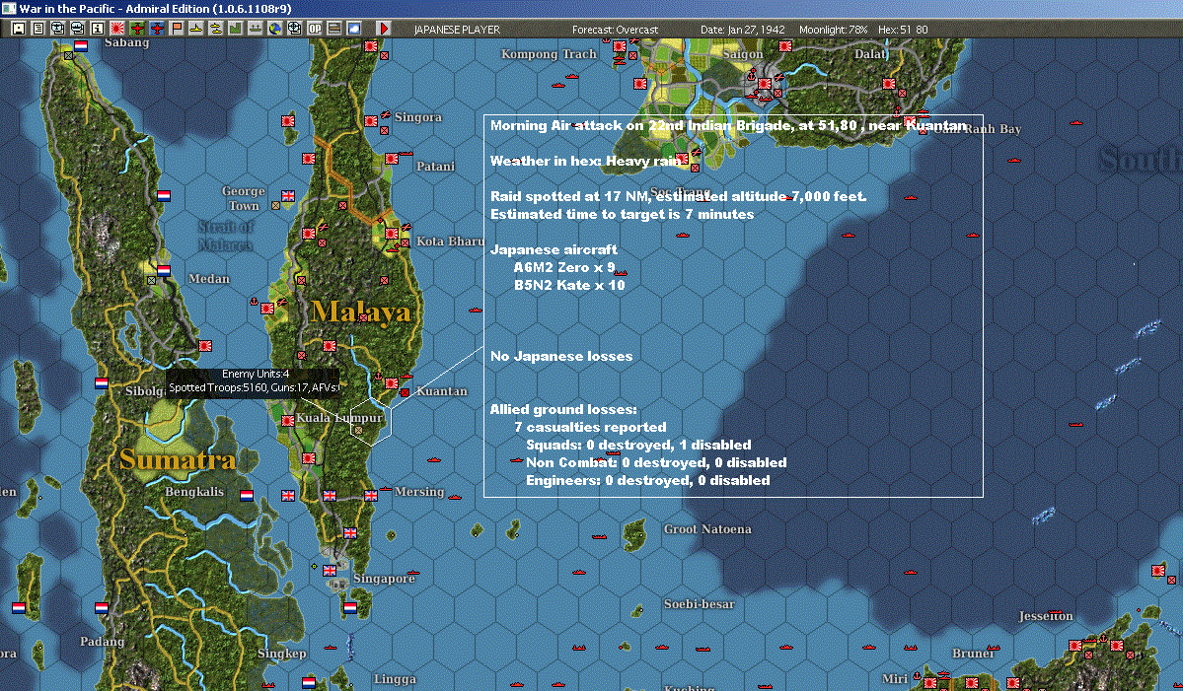Open the information 'i' toolbar icon

(x=98, y=29)
